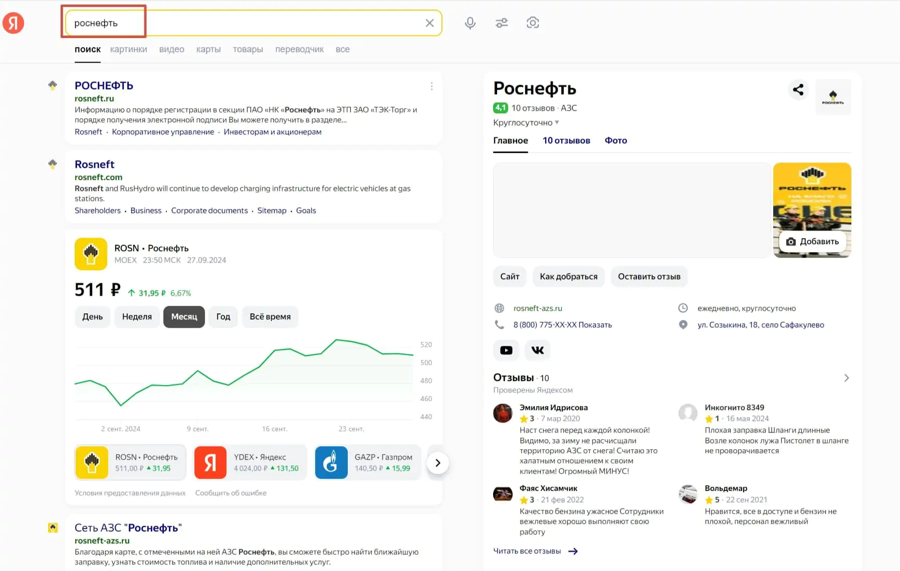Search by image using the camera icon
This screenshot has height=571, width=900.
[533, 23]
